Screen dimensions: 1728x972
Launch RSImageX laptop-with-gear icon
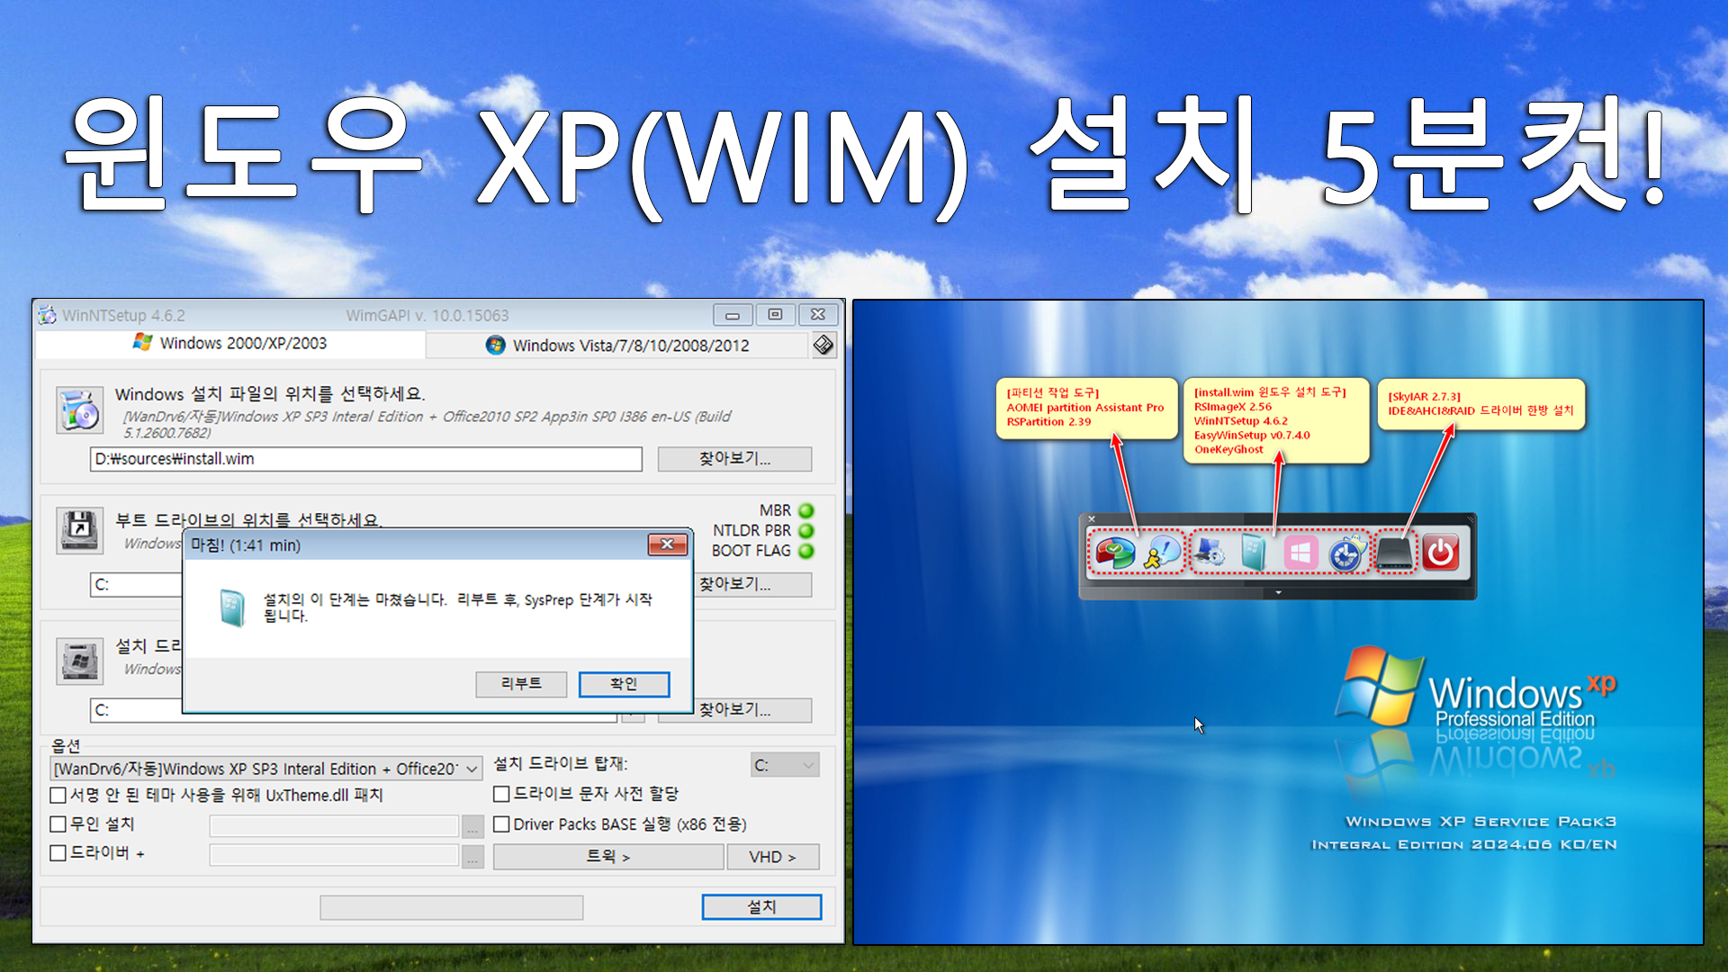click(1210, 553)
